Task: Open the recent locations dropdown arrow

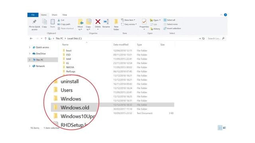Action: (x=41, y=39)
